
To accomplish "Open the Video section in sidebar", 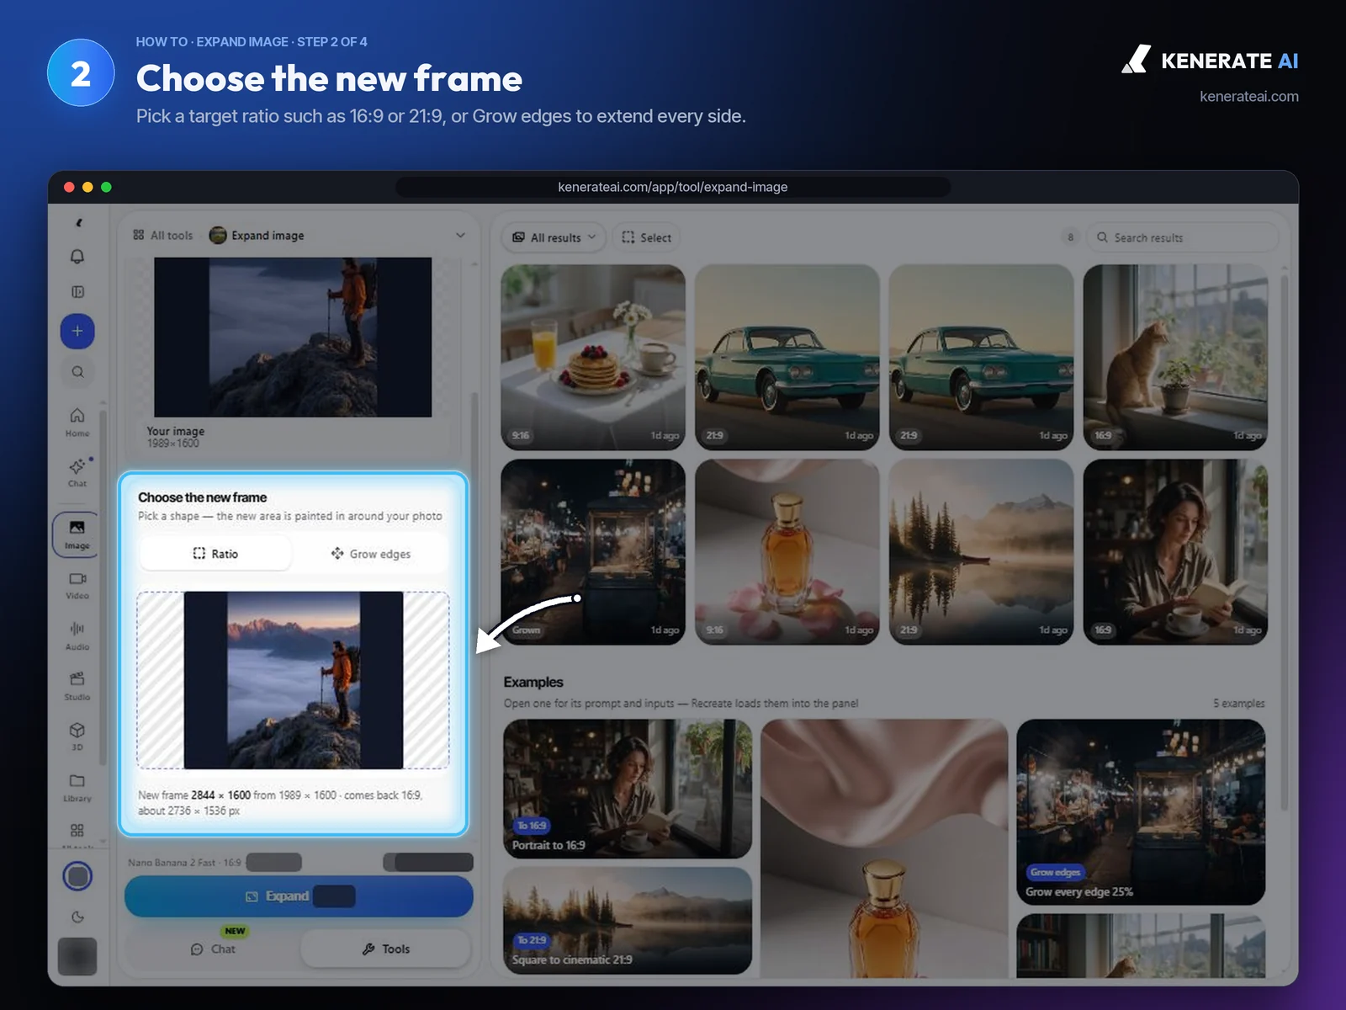I will (x=77, y=585).
